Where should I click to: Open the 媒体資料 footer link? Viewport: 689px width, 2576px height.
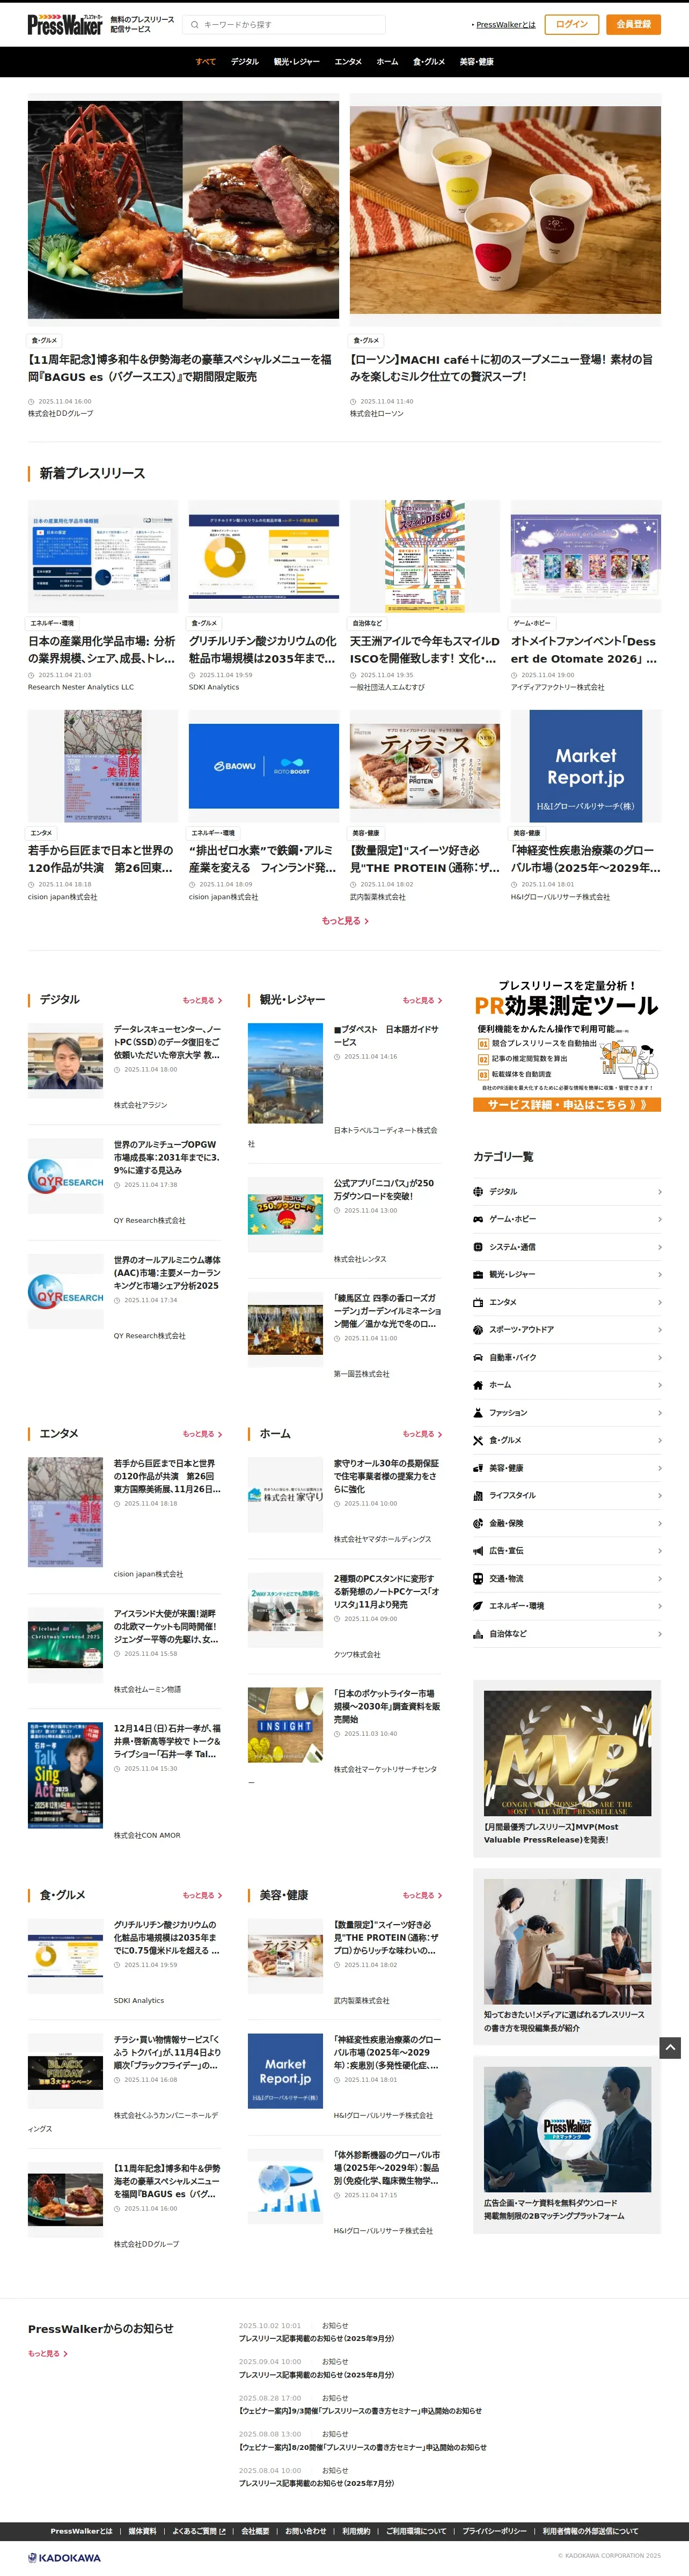(142, 2531)
